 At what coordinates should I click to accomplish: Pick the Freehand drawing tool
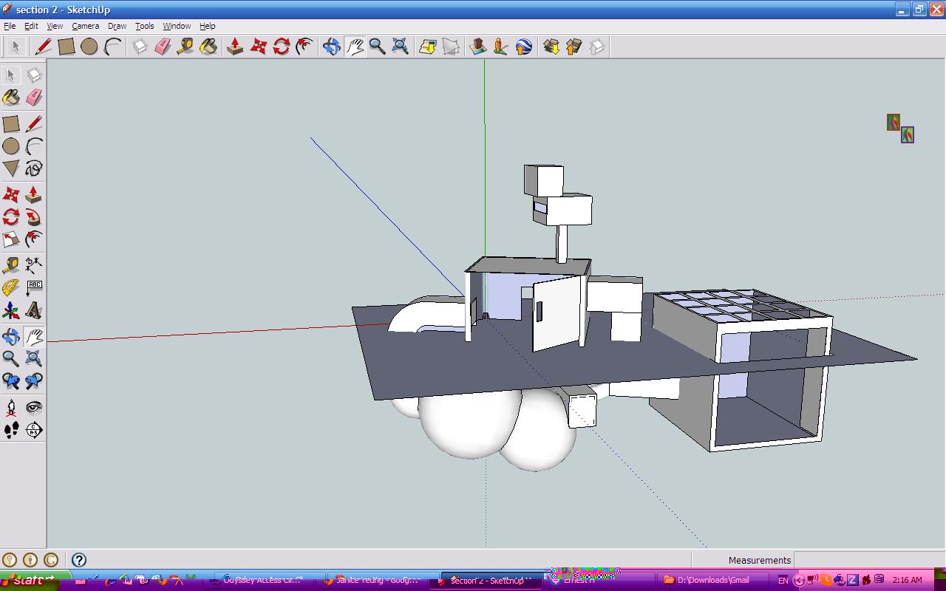[33, 168]
